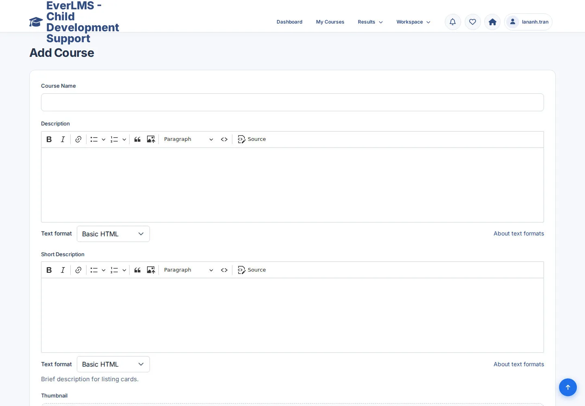Insert a link in the Description editor
585x406 pixels.
[78, 139]
